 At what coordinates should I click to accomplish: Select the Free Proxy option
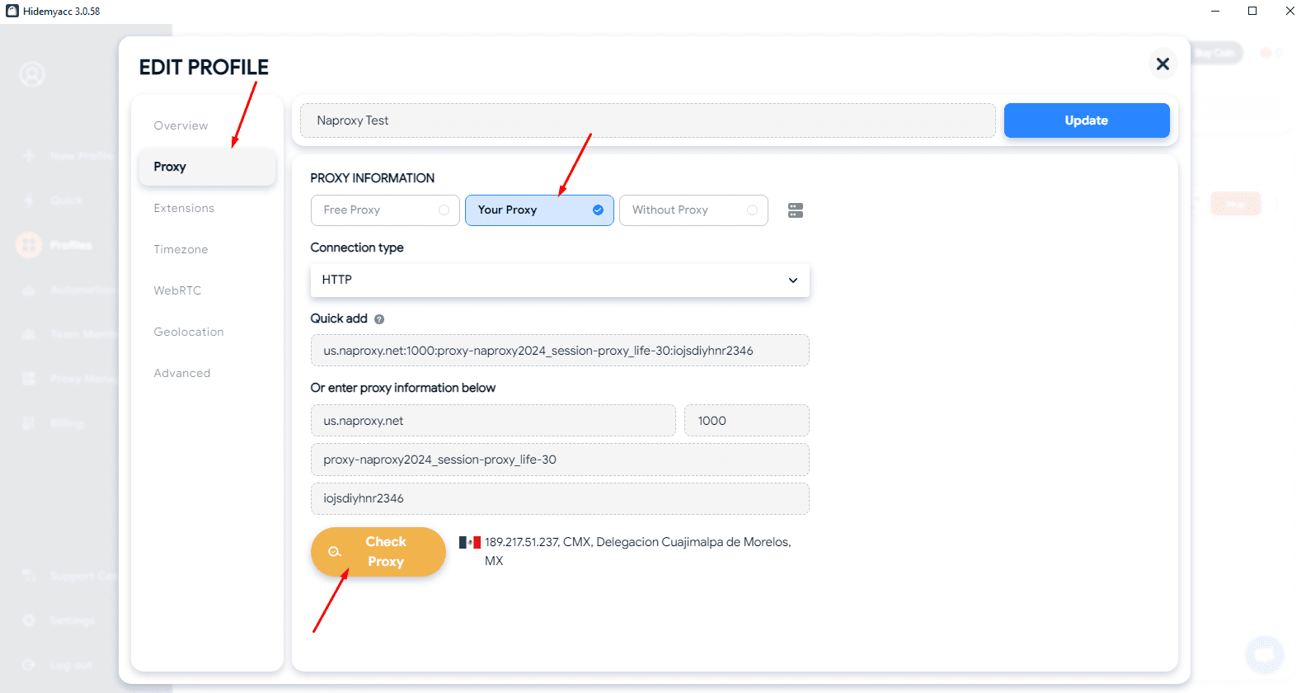(385, 210)
